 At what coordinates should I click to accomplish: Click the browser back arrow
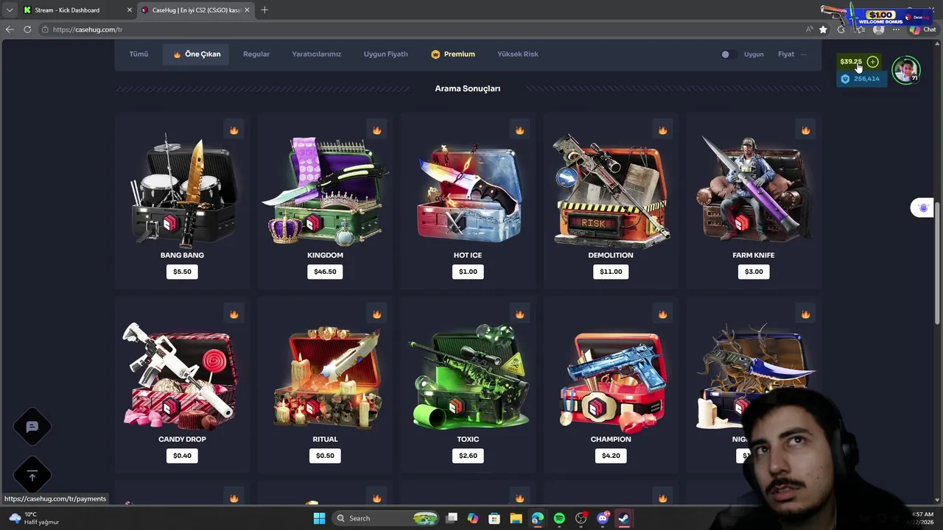tap(10, 29)
